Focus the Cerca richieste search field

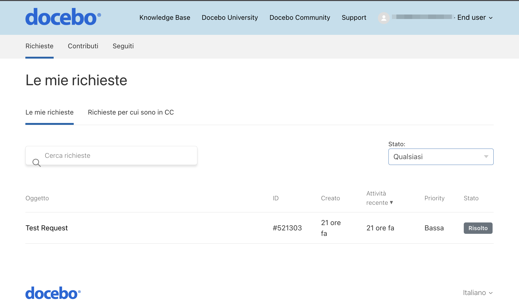(x=111, y=155)
